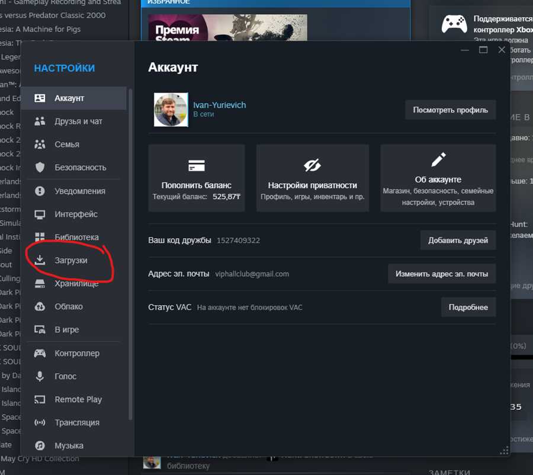
Task: Click the Ivan-Yurievich profile name link
Action: [x=220, y=105]
